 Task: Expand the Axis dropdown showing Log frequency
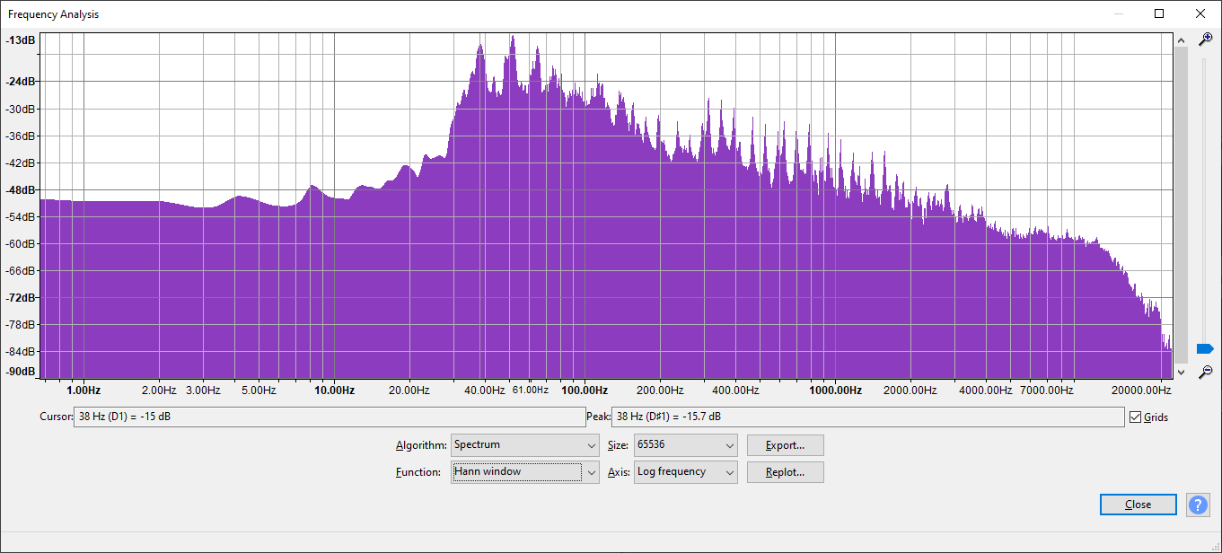tap(685, 472)
